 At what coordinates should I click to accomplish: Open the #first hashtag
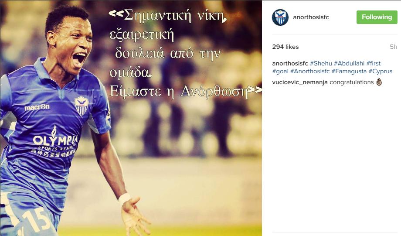tap(374, 64)
